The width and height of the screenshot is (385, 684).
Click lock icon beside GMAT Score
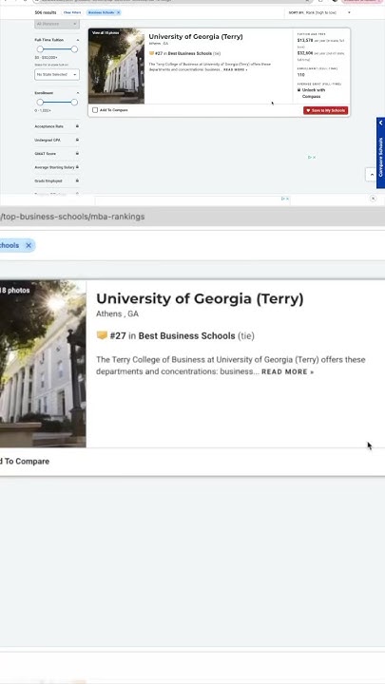point(77,153)
